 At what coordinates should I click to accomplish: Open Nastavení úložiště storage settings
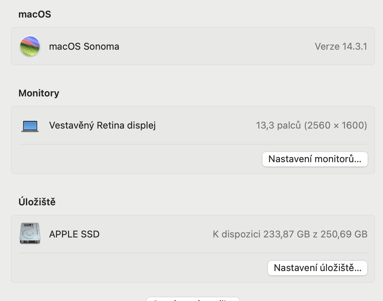point(317,268)
